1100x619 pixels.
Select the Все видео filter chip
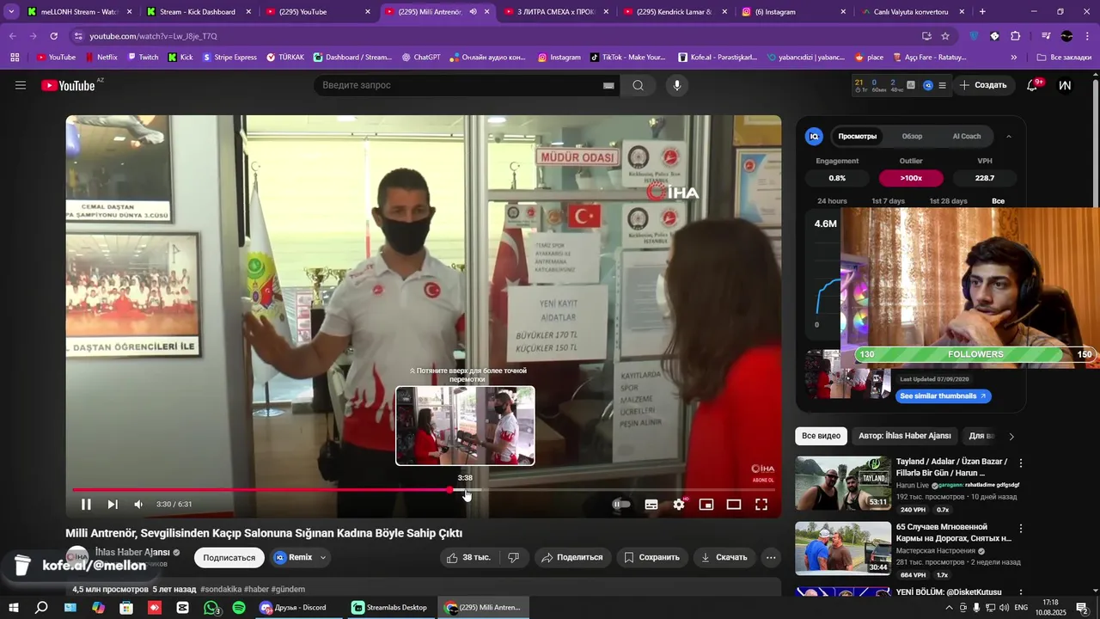click(x=821, y=436)
